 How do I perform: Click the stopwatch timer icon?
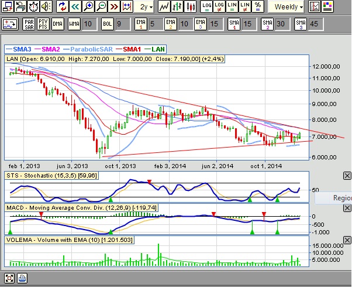34,7
